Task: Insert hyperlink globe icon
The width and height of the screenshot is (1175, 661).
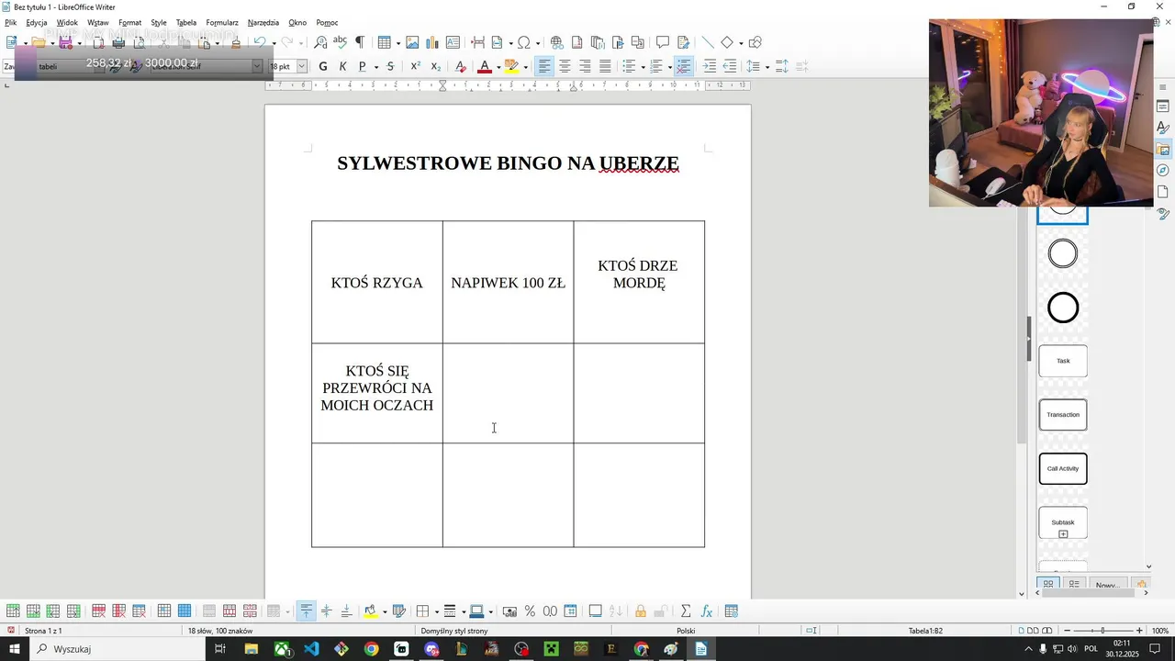Action: point(556,42)
